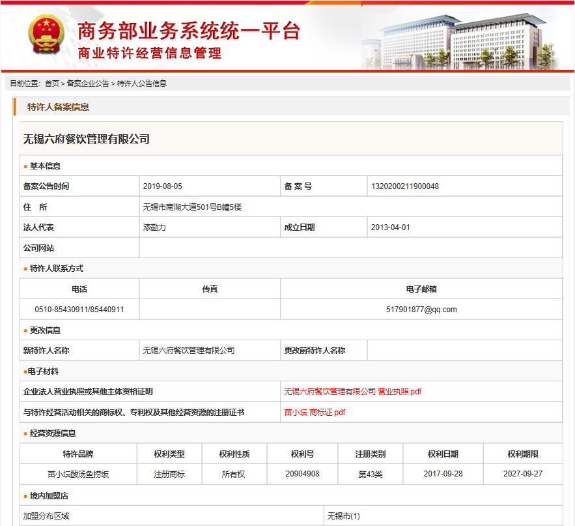Viewport: 575px width, 526px height.
Task: Click the 基本信息 section header
Action: coord(45,166)
